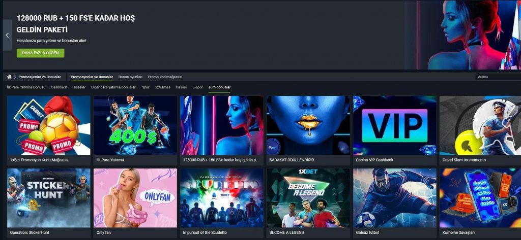Open Operation: StickerHunt thumbnail

point(48,198)
